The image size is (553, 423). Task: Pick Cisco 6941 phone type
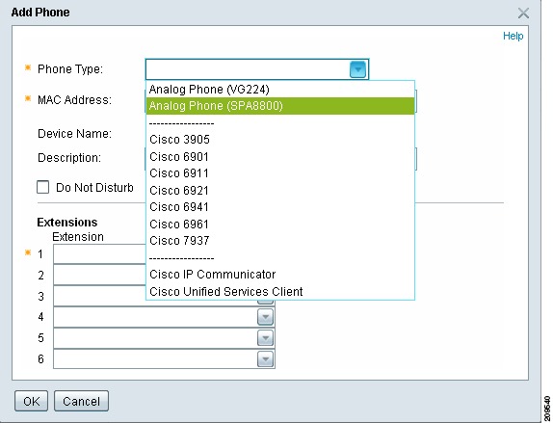tap(280, 207)
